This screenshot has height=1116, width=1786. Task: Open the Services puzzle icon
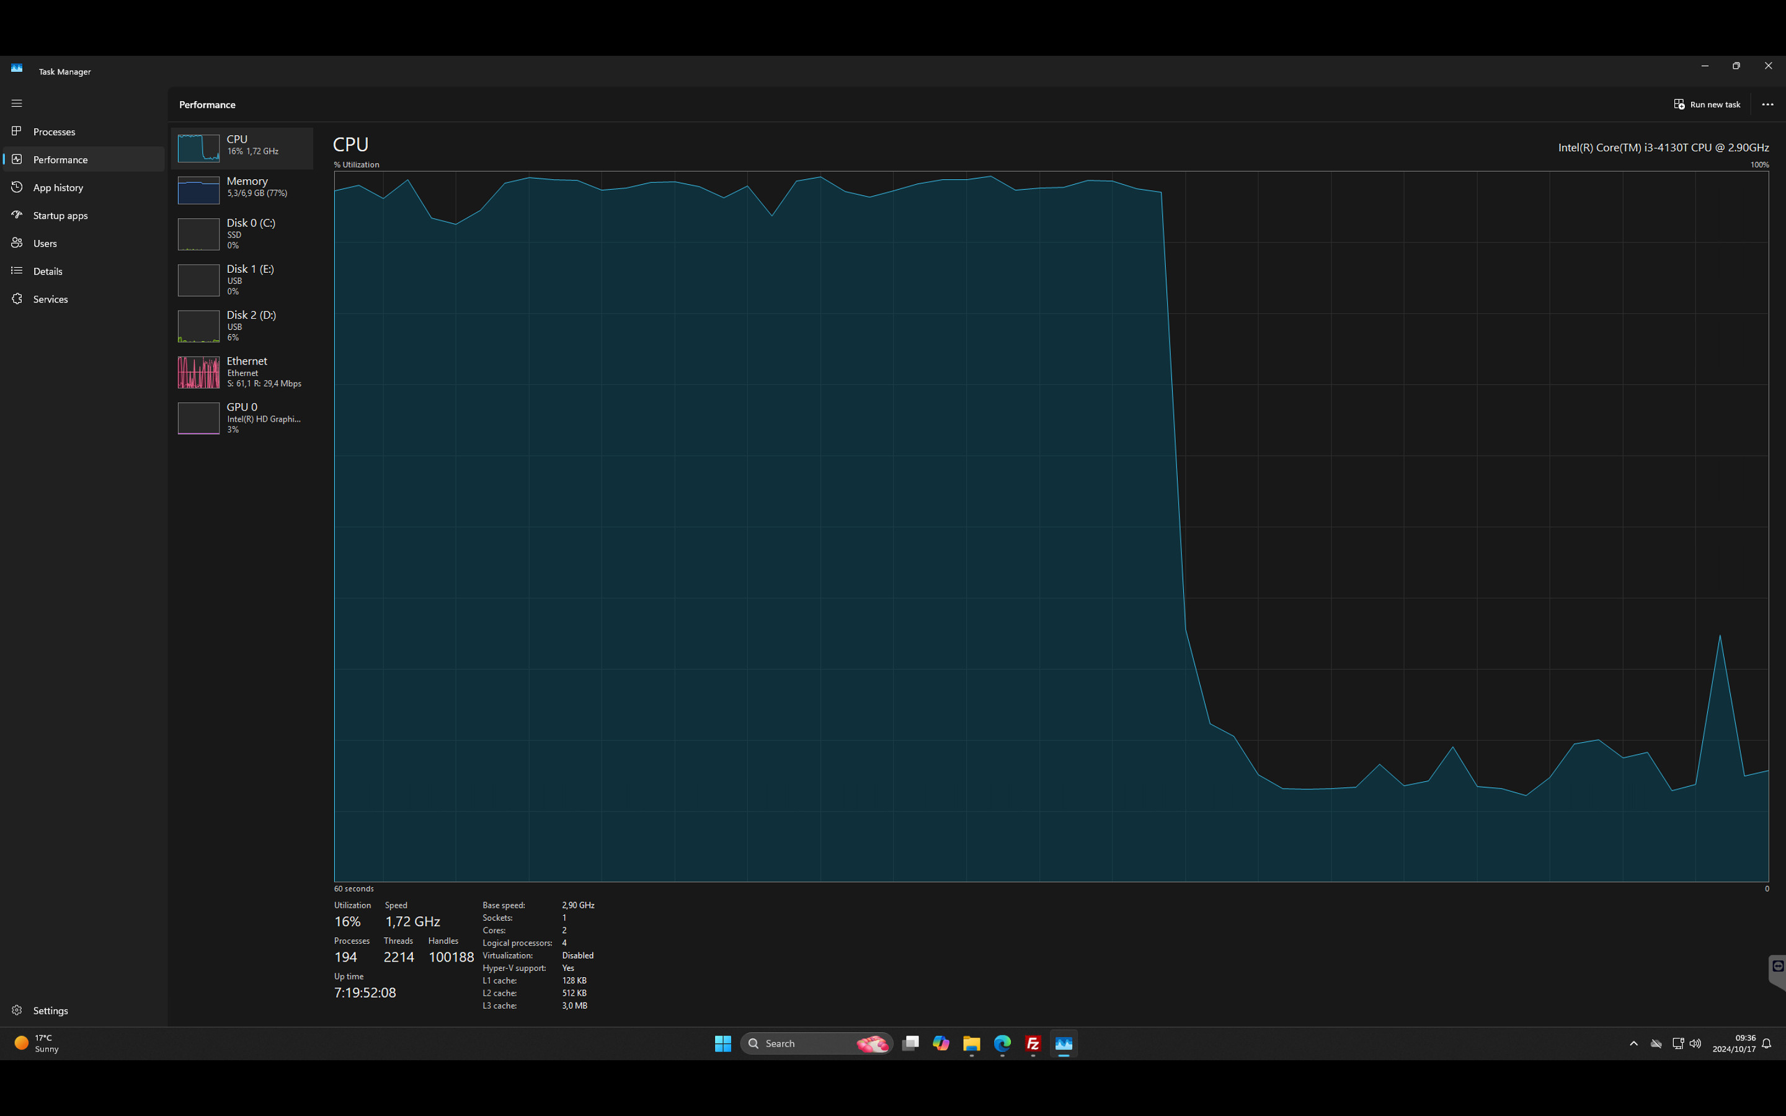(17, 299)
